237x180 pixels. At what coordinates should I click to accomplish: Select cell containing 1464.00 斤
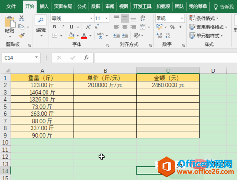(x=42, y=92)
